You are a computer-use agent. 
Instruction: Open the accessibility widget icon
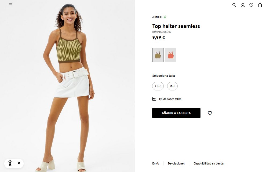10,163
